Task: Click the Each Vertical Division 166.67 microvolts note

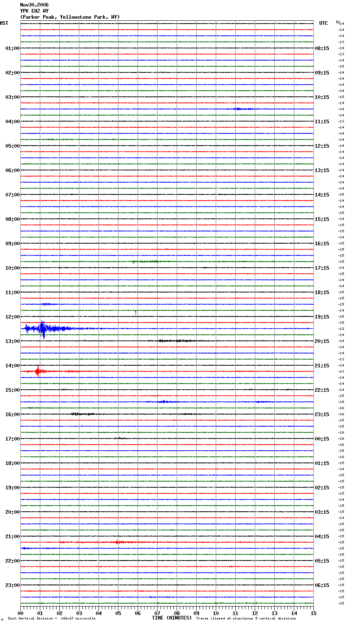Action: 52,619
